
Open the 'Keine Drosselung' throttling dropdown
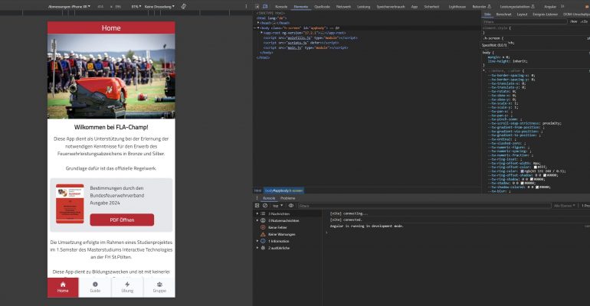159,6
